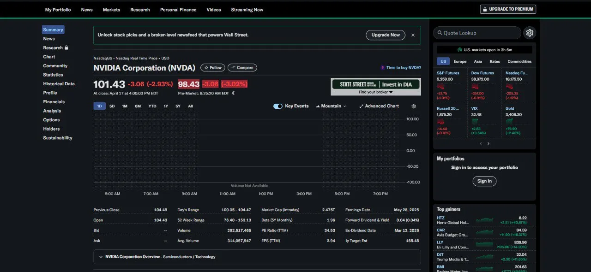Click the lock icon beside Research in sidebar

click(66, 47)
